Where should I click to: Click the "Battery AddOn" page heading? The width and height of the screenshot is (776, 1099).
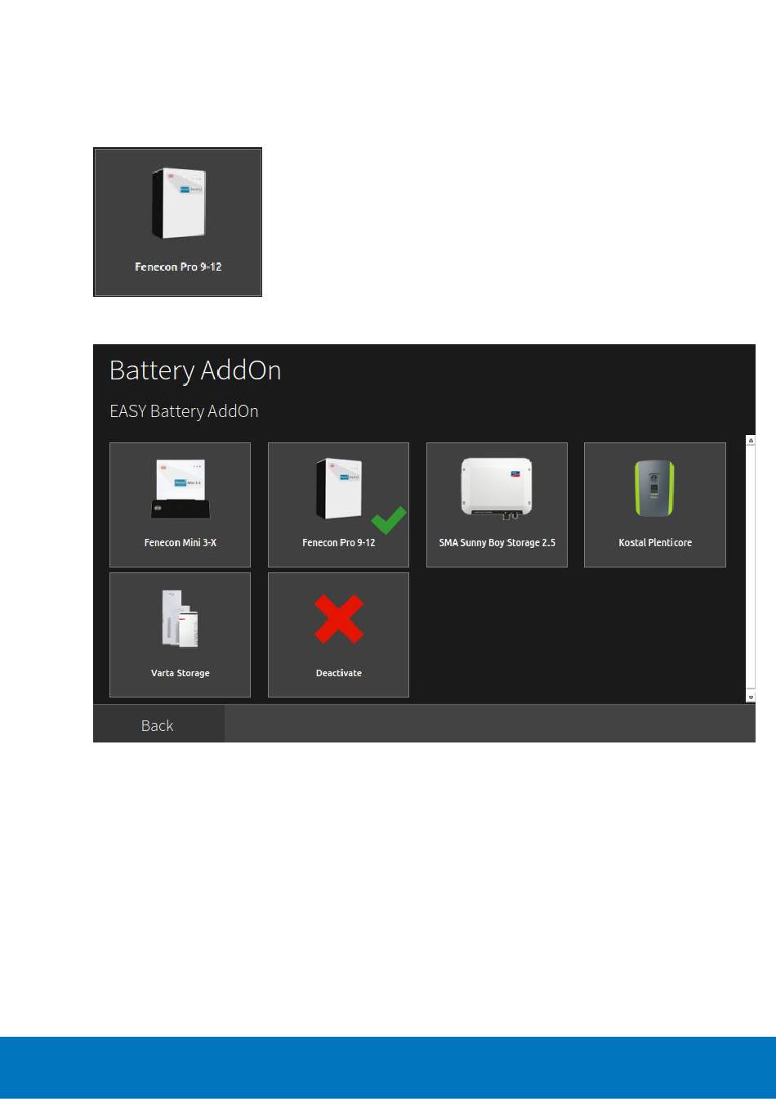click(195, 370)
